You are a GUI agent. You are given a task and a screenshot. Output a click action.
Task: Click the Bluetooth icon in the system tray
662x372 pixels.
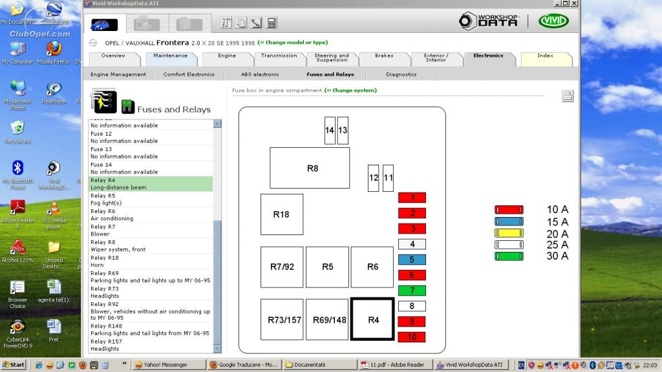coord(592,365)
